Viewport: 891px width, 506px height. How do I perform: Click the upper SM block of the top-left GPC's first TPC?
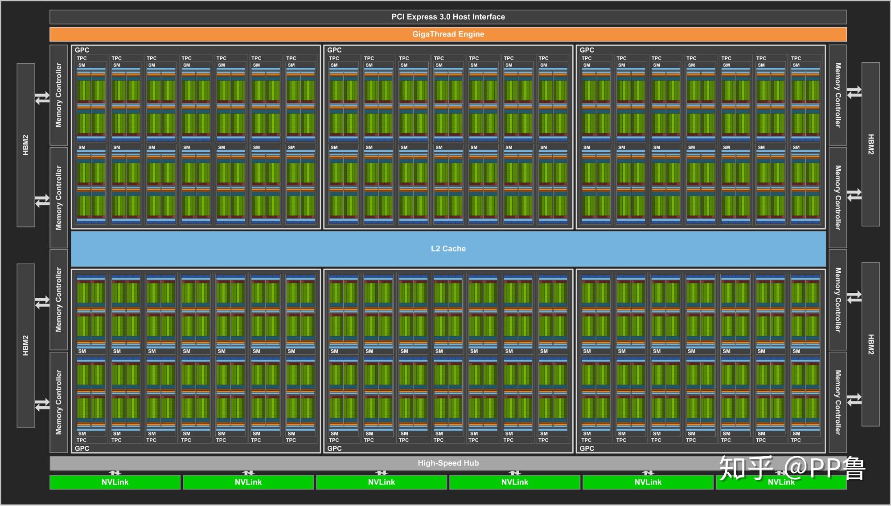91,102
